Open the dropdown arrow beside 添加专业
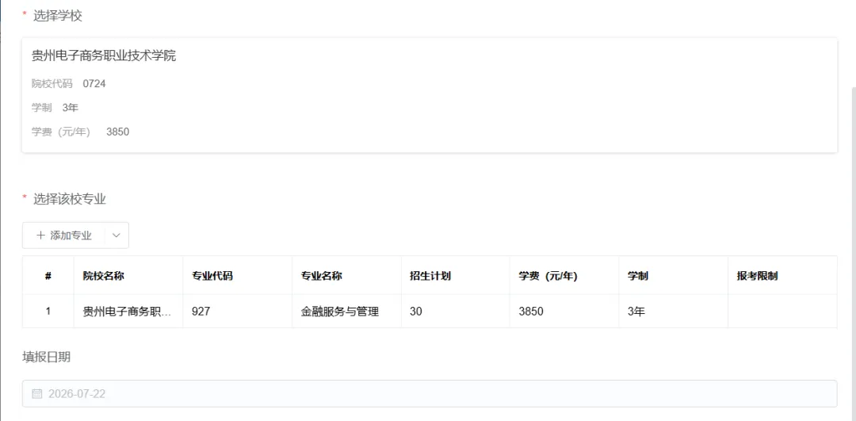856x421 pixels. pyautogui.click(x=117, y=235)
